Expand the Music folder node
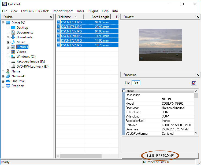Viewport: 201px width, 165px height. point(8,42)
